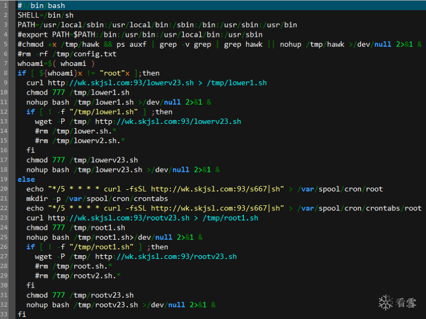Click the 'PATH=/usr/local/sbin' assignment line

[157, 25]
